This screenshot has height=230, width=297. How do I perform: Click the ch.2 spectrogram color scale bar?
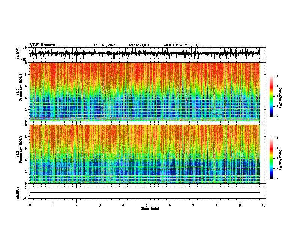[x=271, y=158]
